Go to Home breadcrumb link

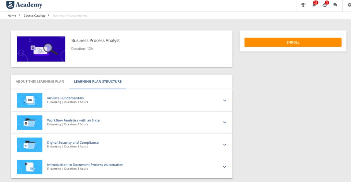tap(12, 16)
